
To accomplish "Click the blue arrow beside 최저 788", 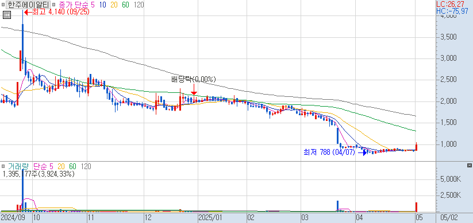I will pyautogui.click(x=363, y=152).
